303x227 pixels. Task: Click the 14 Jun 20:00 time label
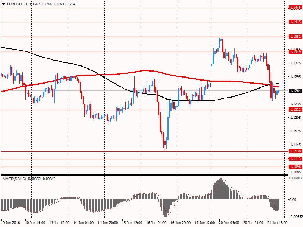(108, 222)
